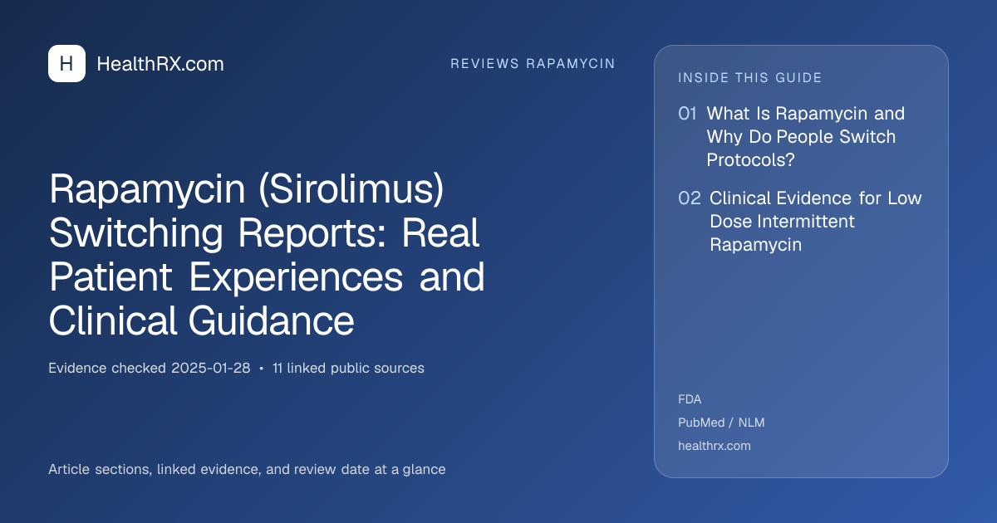The height and width of the screenshot is (523, 997).
Task: Click the article sections at a glance caption
Action: click(247, 469)
